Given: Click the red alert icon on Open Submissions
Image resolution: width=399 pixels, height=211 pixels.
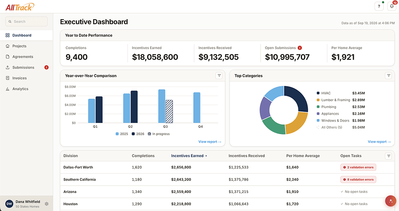Looking at the screenshot, I should point(300,48).
